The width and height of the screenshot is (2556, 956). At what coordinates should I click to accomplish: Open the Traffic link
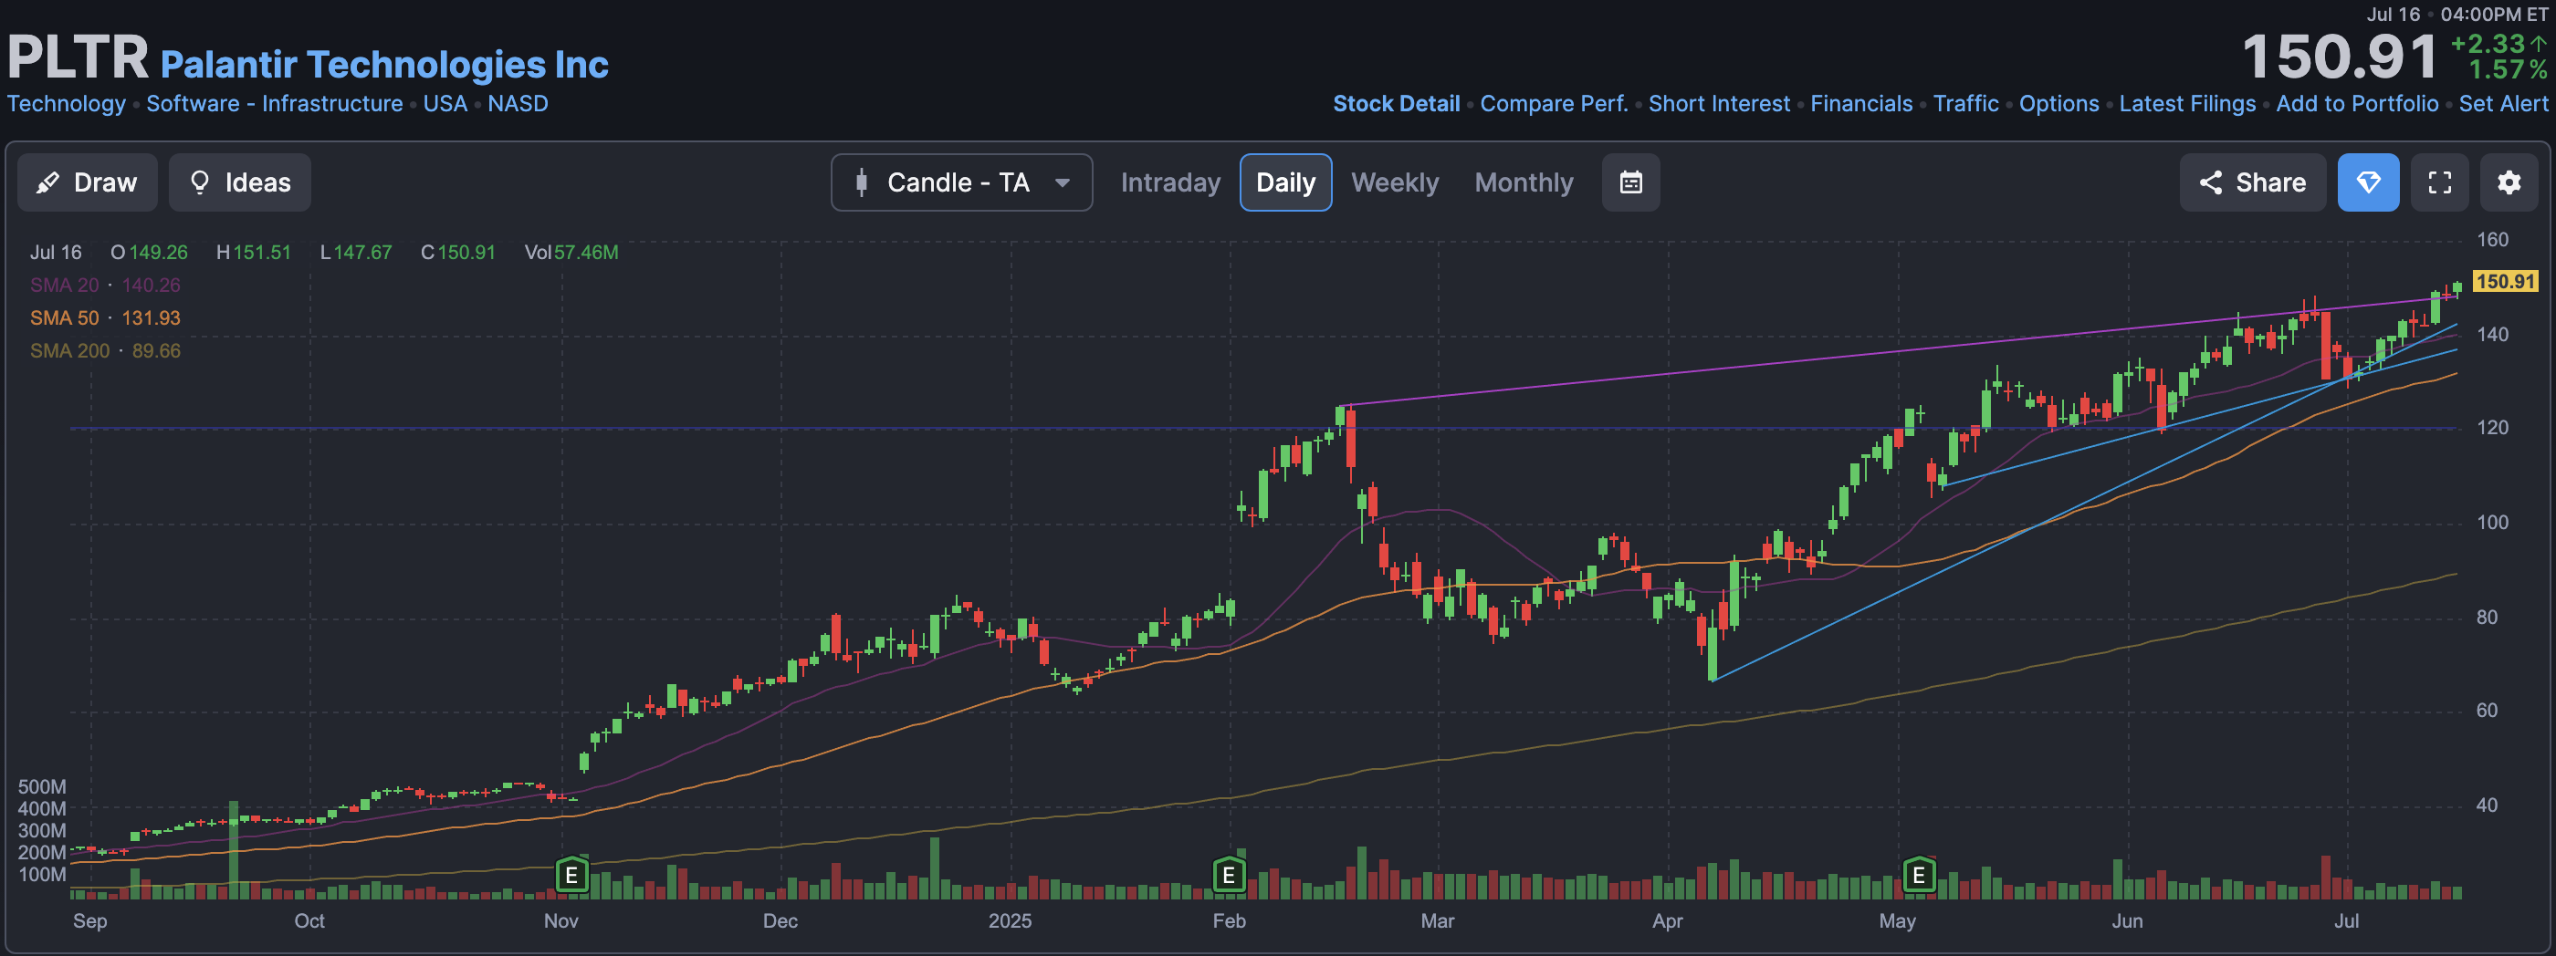point(1964,103)
